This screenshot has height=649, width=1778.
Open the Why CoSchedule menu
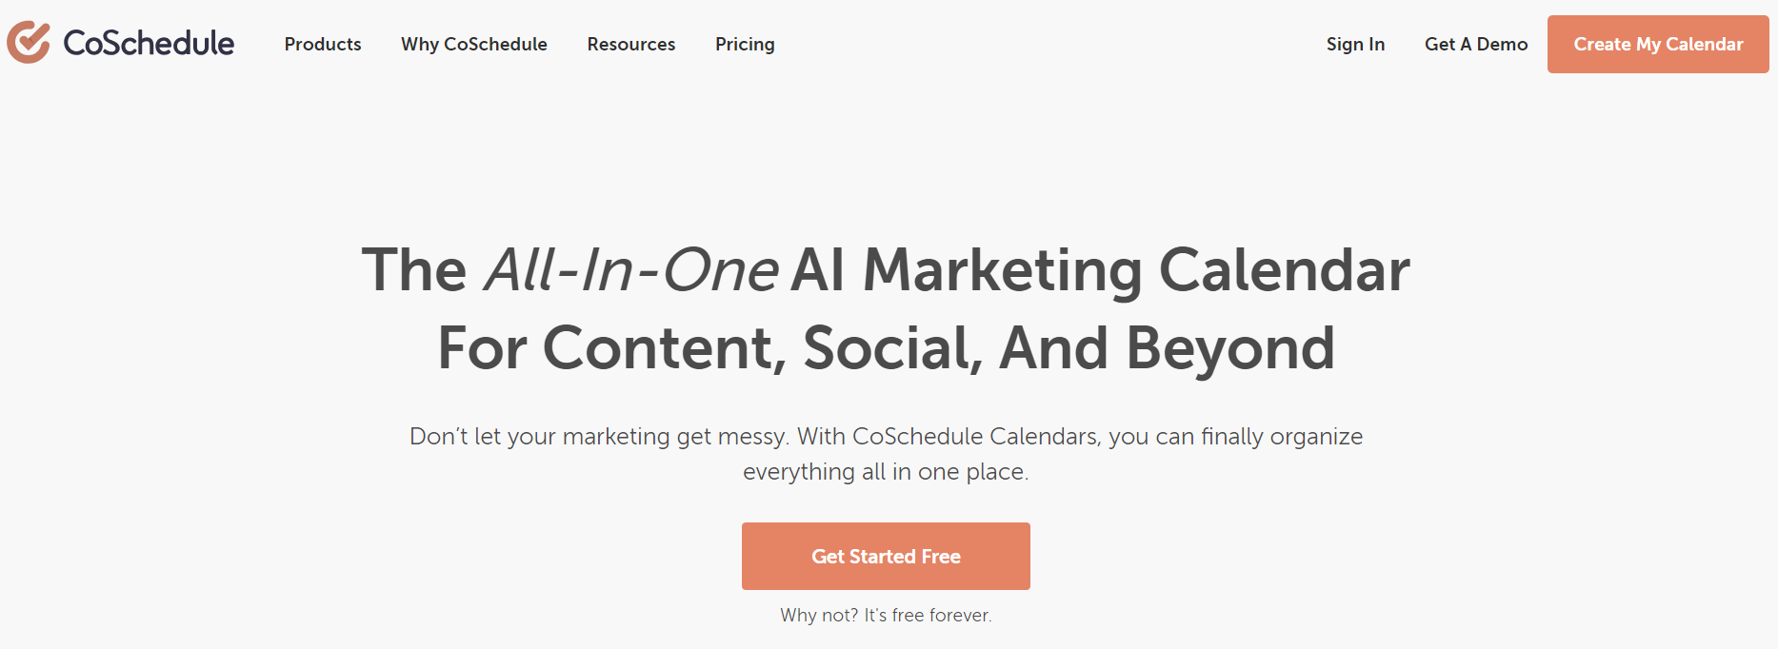pos(474,44)
